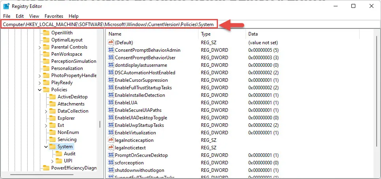This screenshot has width=381, height=179.
Task: Select the PerceptionSimulation key in tree
Action: pyautogui.click(x=73, y=61)
